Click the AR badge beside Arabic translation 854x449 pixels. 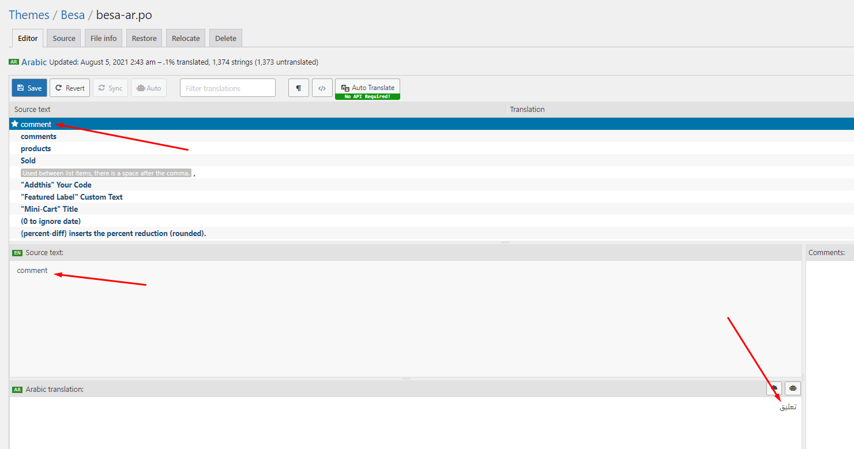[x=17, y=390]
